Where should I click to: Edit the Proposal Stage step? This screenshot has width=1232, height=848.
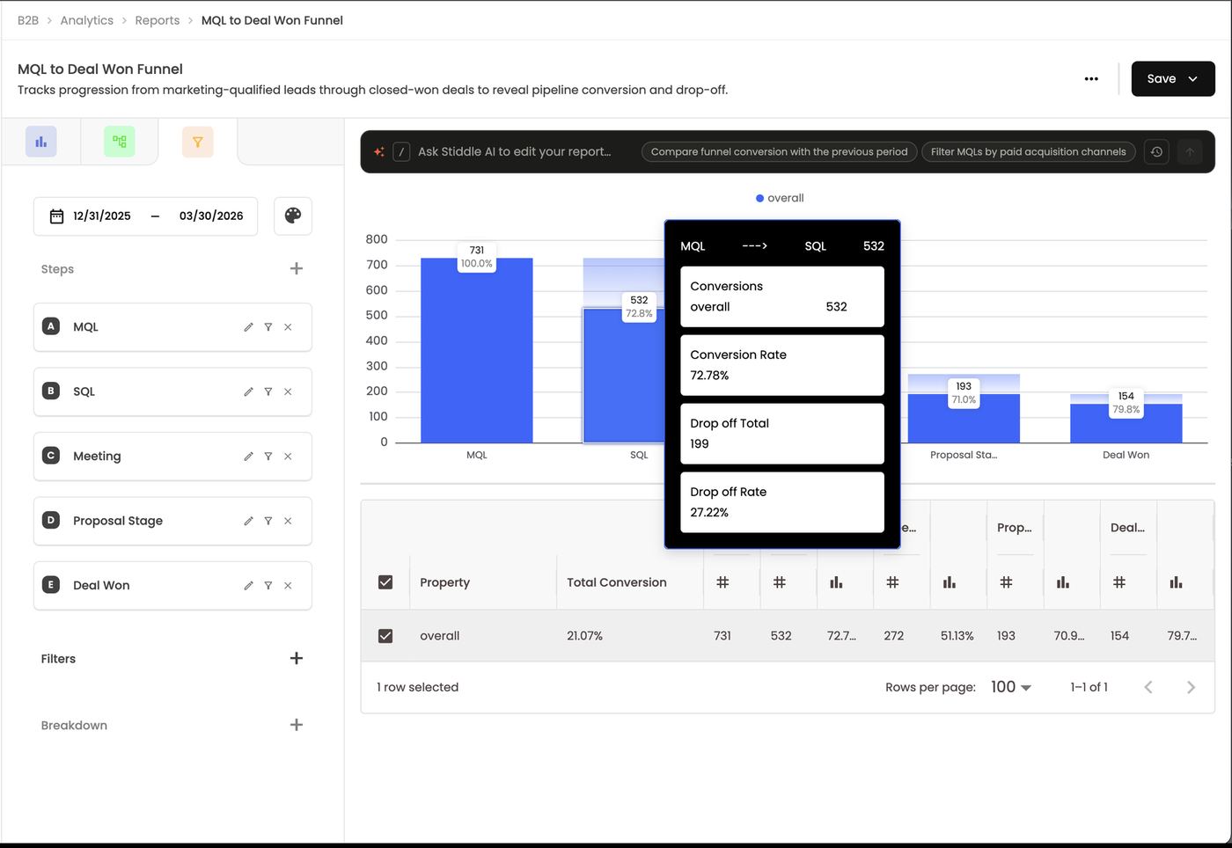coord(248,521)
